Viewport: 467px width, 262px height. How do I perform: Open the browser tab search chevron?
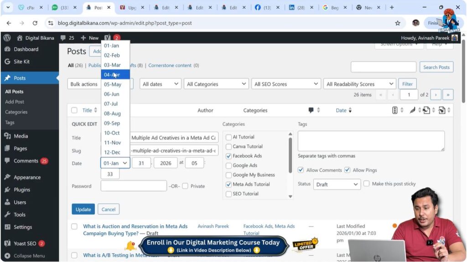point(8,7)
